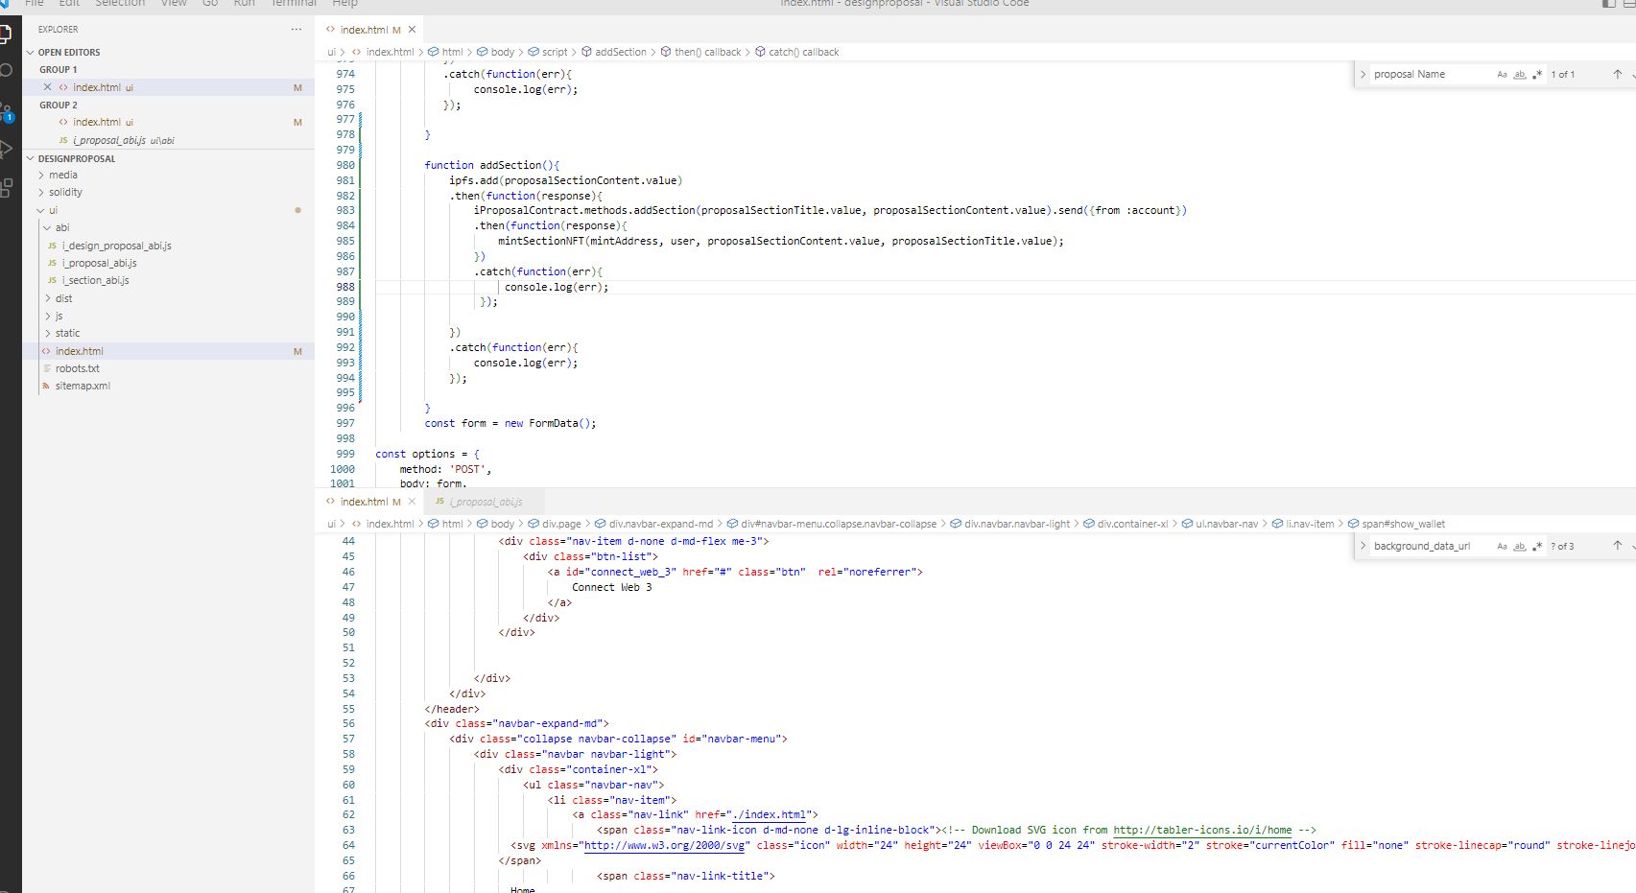Toggle Match Whole Word in bottom find widget

click(x=1520, y=546)
